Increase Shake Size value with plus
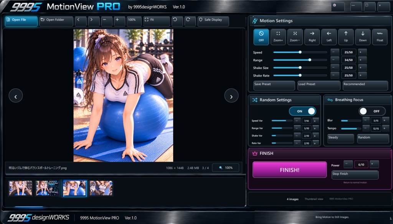This screenshot has width=393, height=224. pyautogui.click(x=362, y=67)
